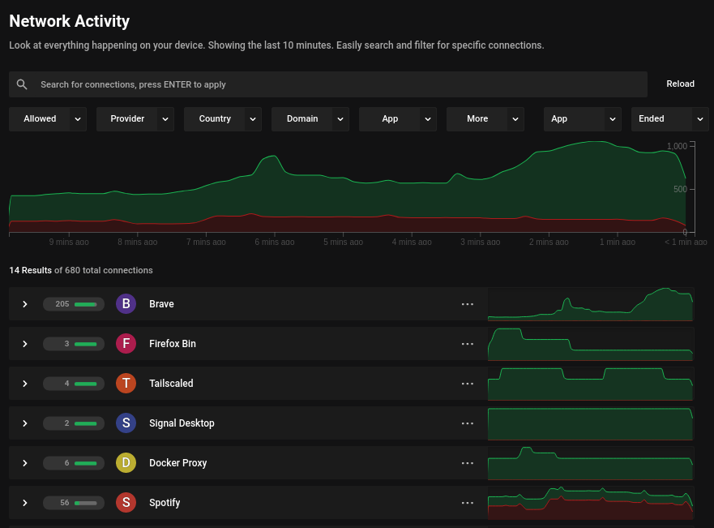Expand the Spotify connections row
Viewport: 714px width, 528px height.
click(25, 503)
